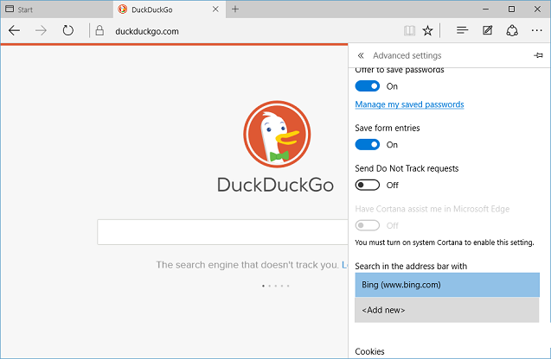The width and height of the screenshot is (551, 359).
Task: Click the DuckDuckGo search box
Action: click(222, 232)
